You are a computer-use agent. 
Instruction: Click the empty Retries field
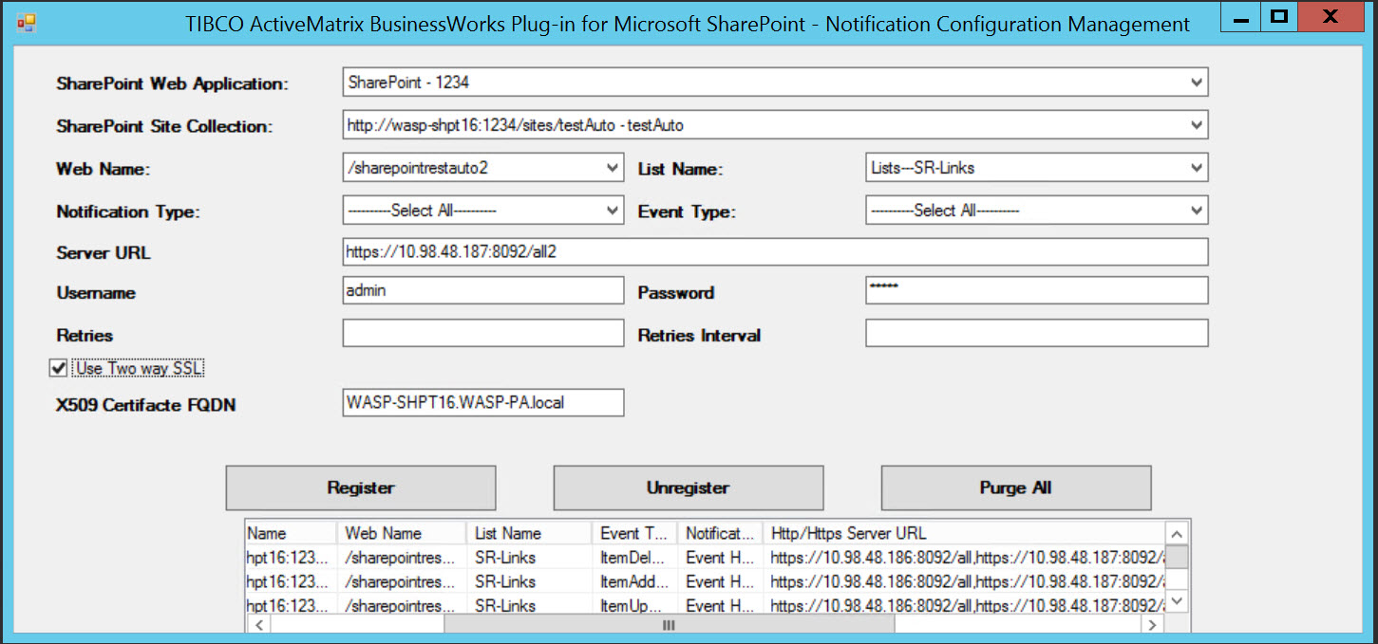pyautogui.click(x=482, y=334)
